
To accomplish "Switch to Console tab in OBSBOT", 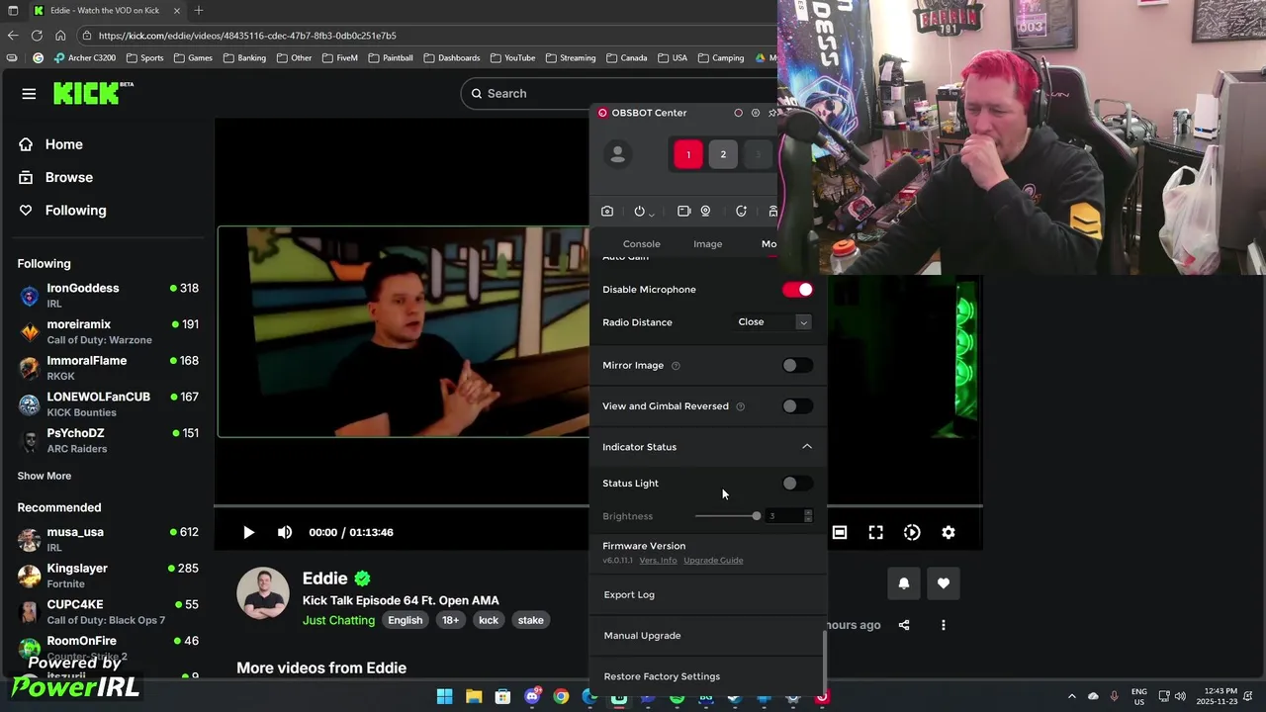I will coord(642,244).
